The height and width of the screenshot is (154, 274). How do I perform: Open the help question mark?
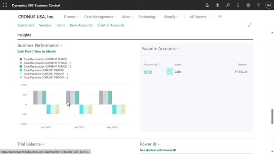coord(259,5)
